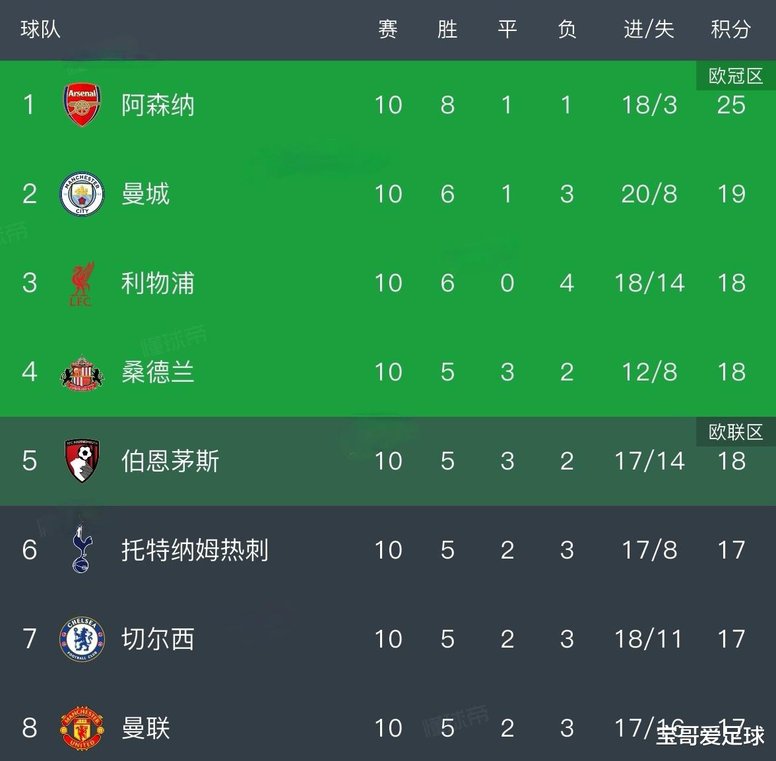Open the Sunderland club badge

(x=82, y=372)
